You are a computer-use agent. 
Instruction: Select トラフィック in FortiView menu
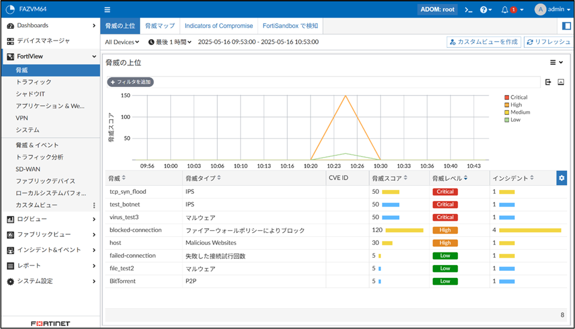point(33,82)
